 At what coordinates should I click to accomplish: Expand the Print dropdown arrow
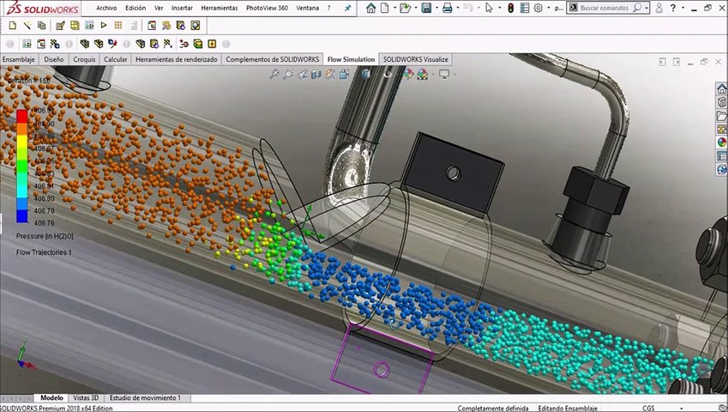point(457,8)
